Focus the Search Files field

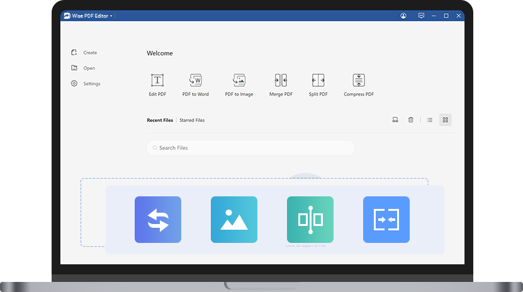pos(251,148)
